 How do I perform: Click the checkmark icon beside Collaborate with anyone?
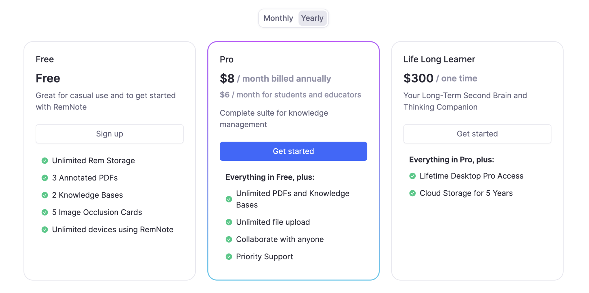[229, 239]
